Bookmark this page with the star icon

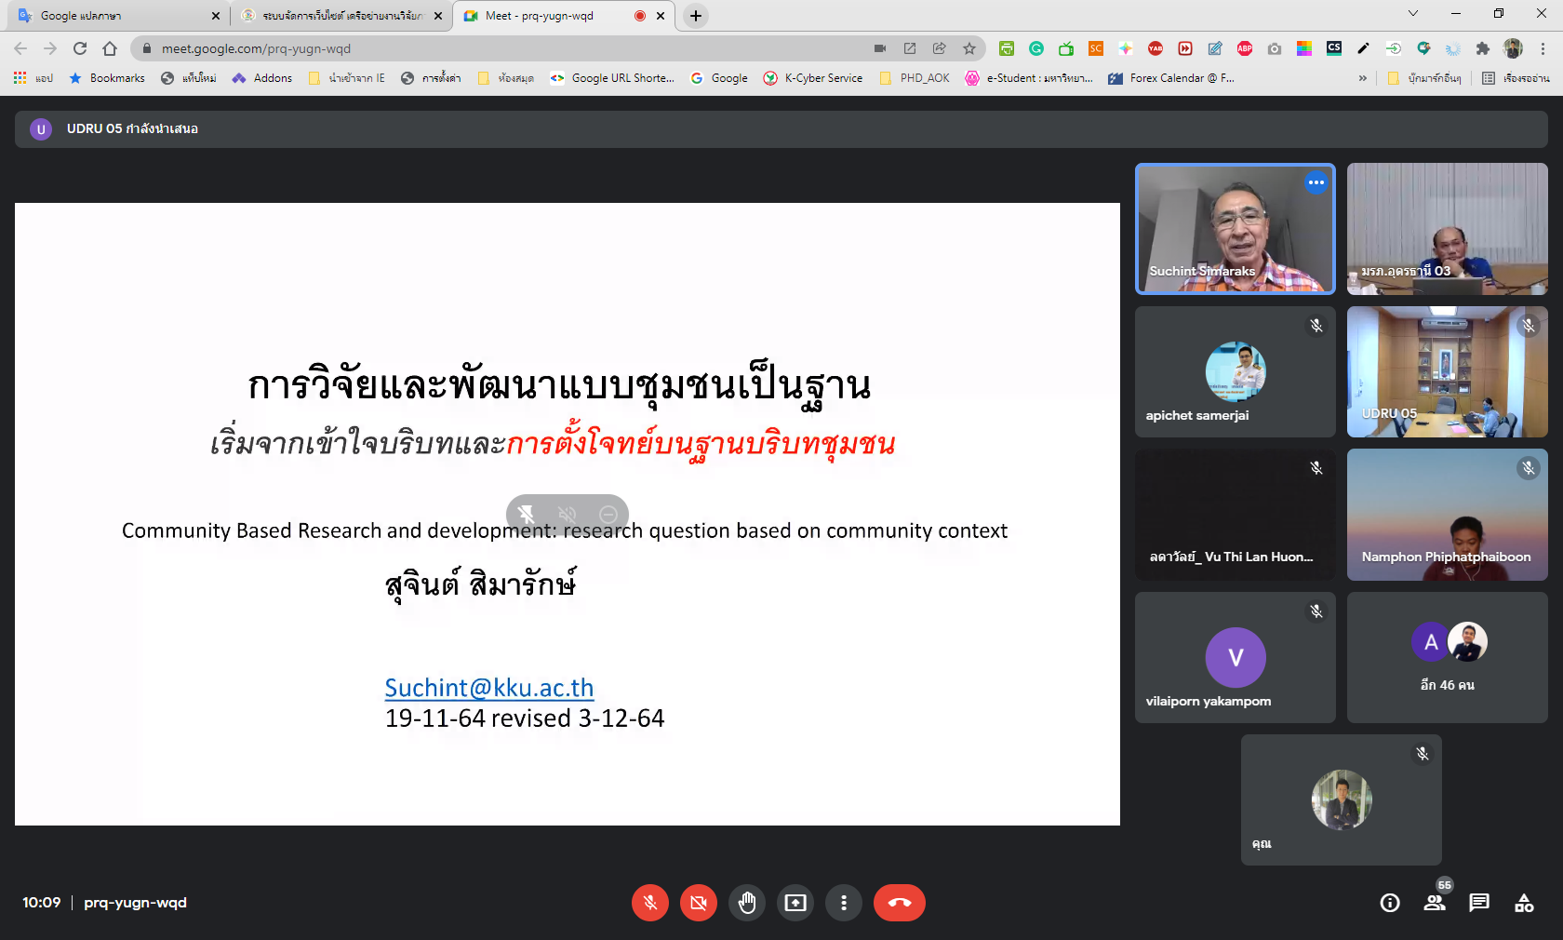969,48
